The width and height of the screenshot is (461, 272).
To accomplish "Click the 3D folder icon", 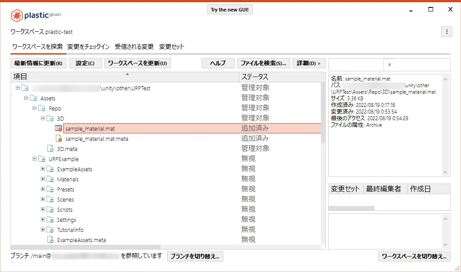I will tap(50, 118).
